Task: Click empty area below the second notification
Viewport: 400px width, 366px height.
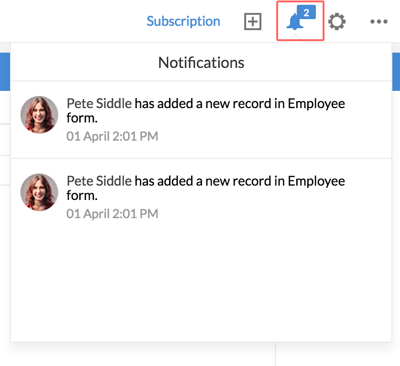Action: (201, 282)
